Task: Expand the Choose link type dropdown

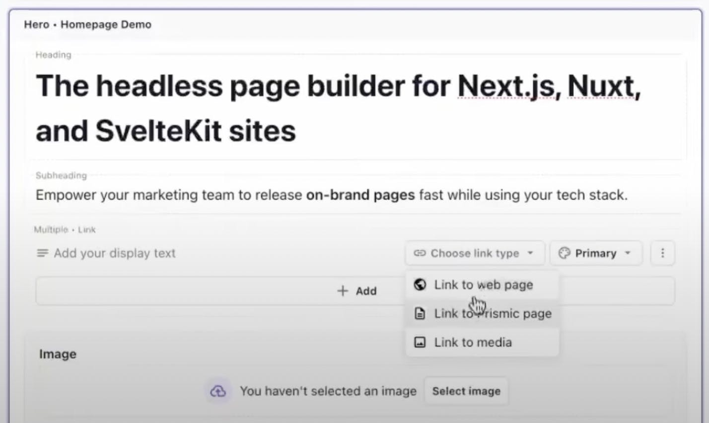Action: [474, 253]
